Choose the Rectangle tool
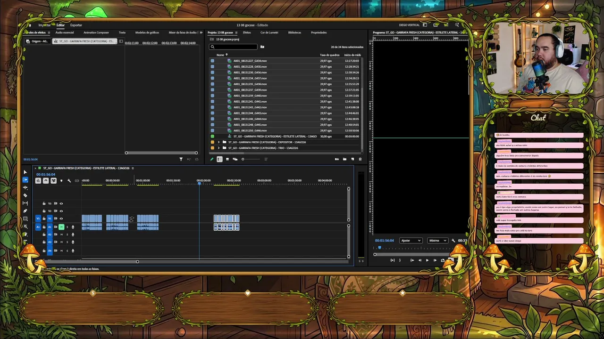 pos(25,218)
